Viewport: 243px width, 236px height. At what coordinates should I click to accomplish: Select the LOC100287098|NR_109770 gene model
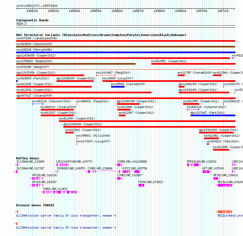click(x=63, y=165)
